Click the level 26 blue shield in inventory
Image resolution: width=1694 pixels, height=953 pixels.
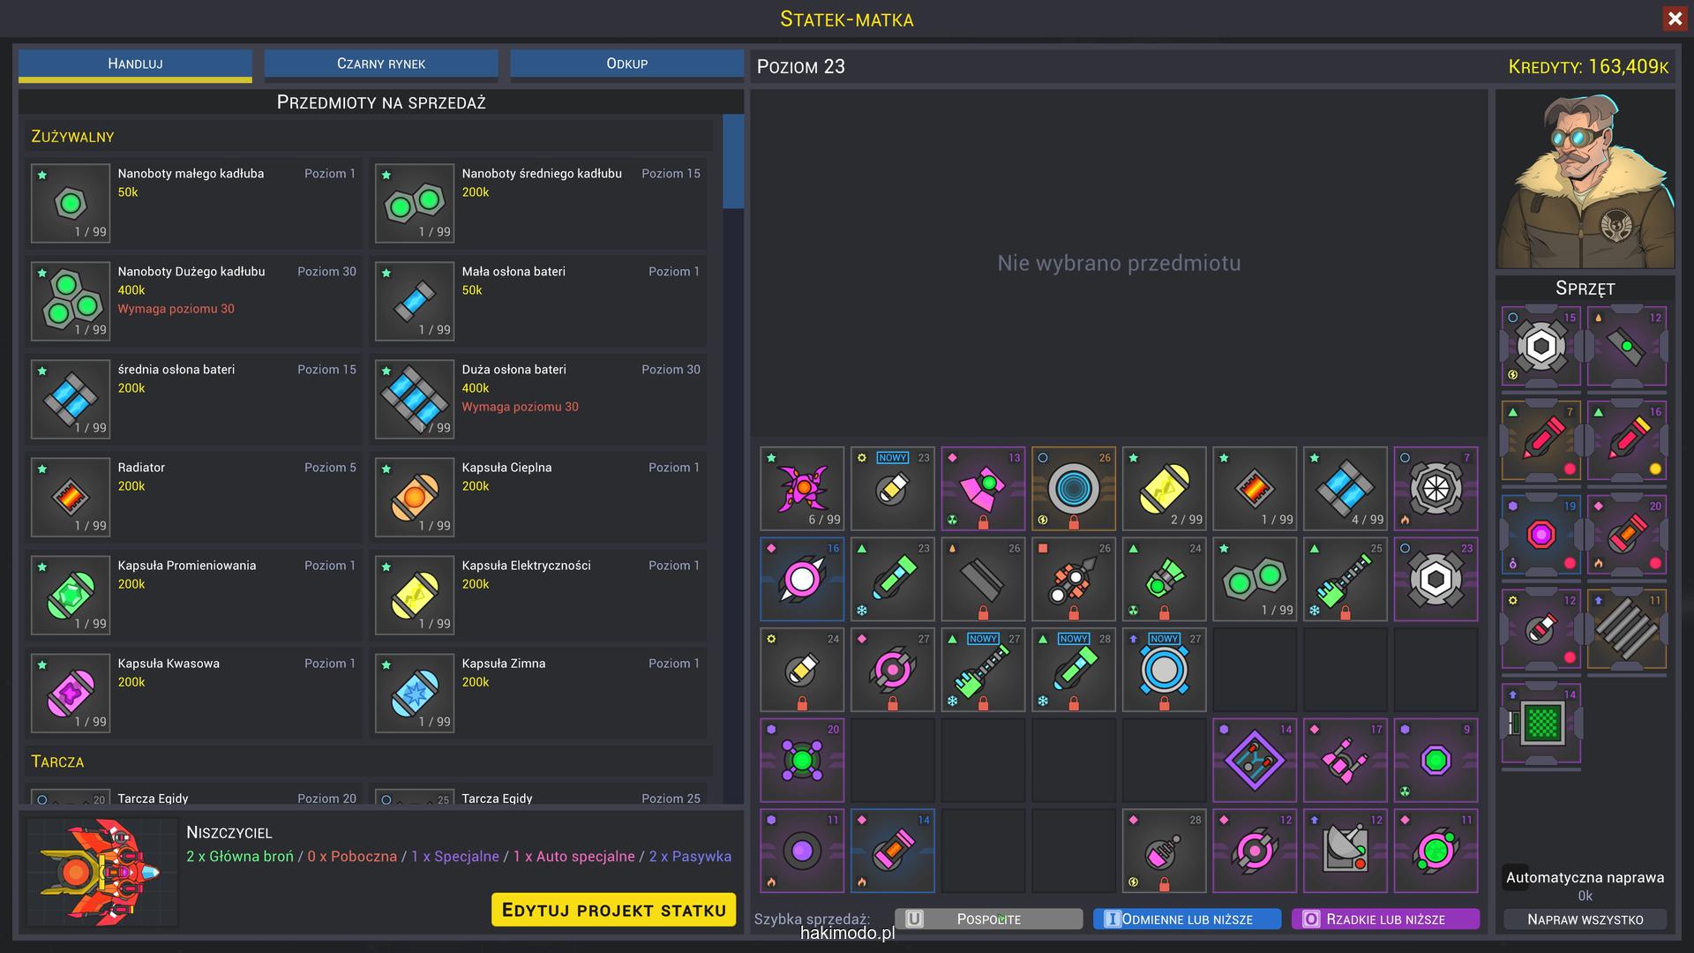click(x=1074, y=488)
